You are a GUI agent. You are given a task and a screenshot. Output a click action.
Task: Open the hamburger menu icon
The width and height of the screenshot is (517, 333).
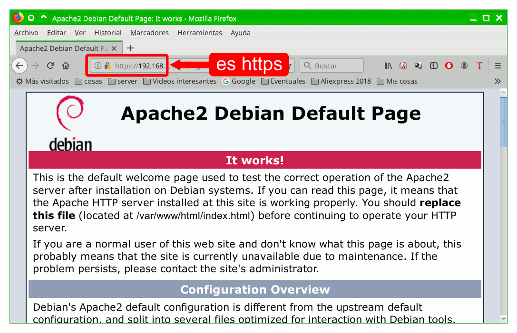coord(497,66)
